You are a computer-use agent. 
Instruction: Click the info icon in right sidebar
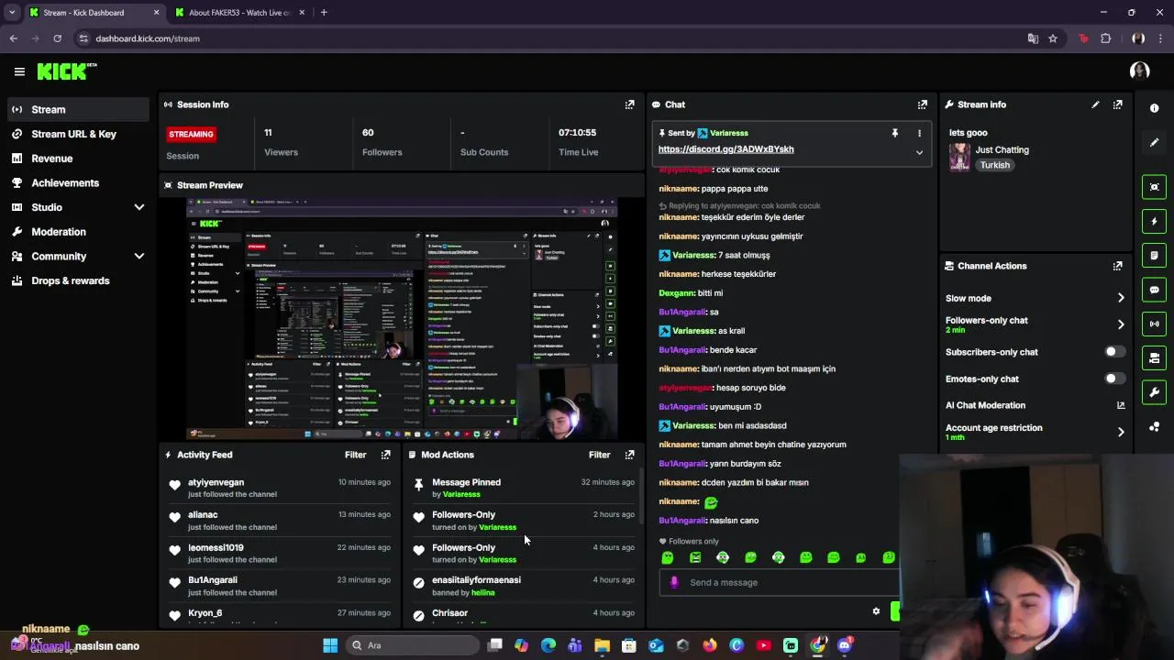(1154, 108)
